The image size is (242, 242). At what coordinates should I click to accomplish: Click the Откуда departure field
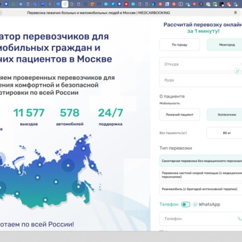[x=201, y=64]
